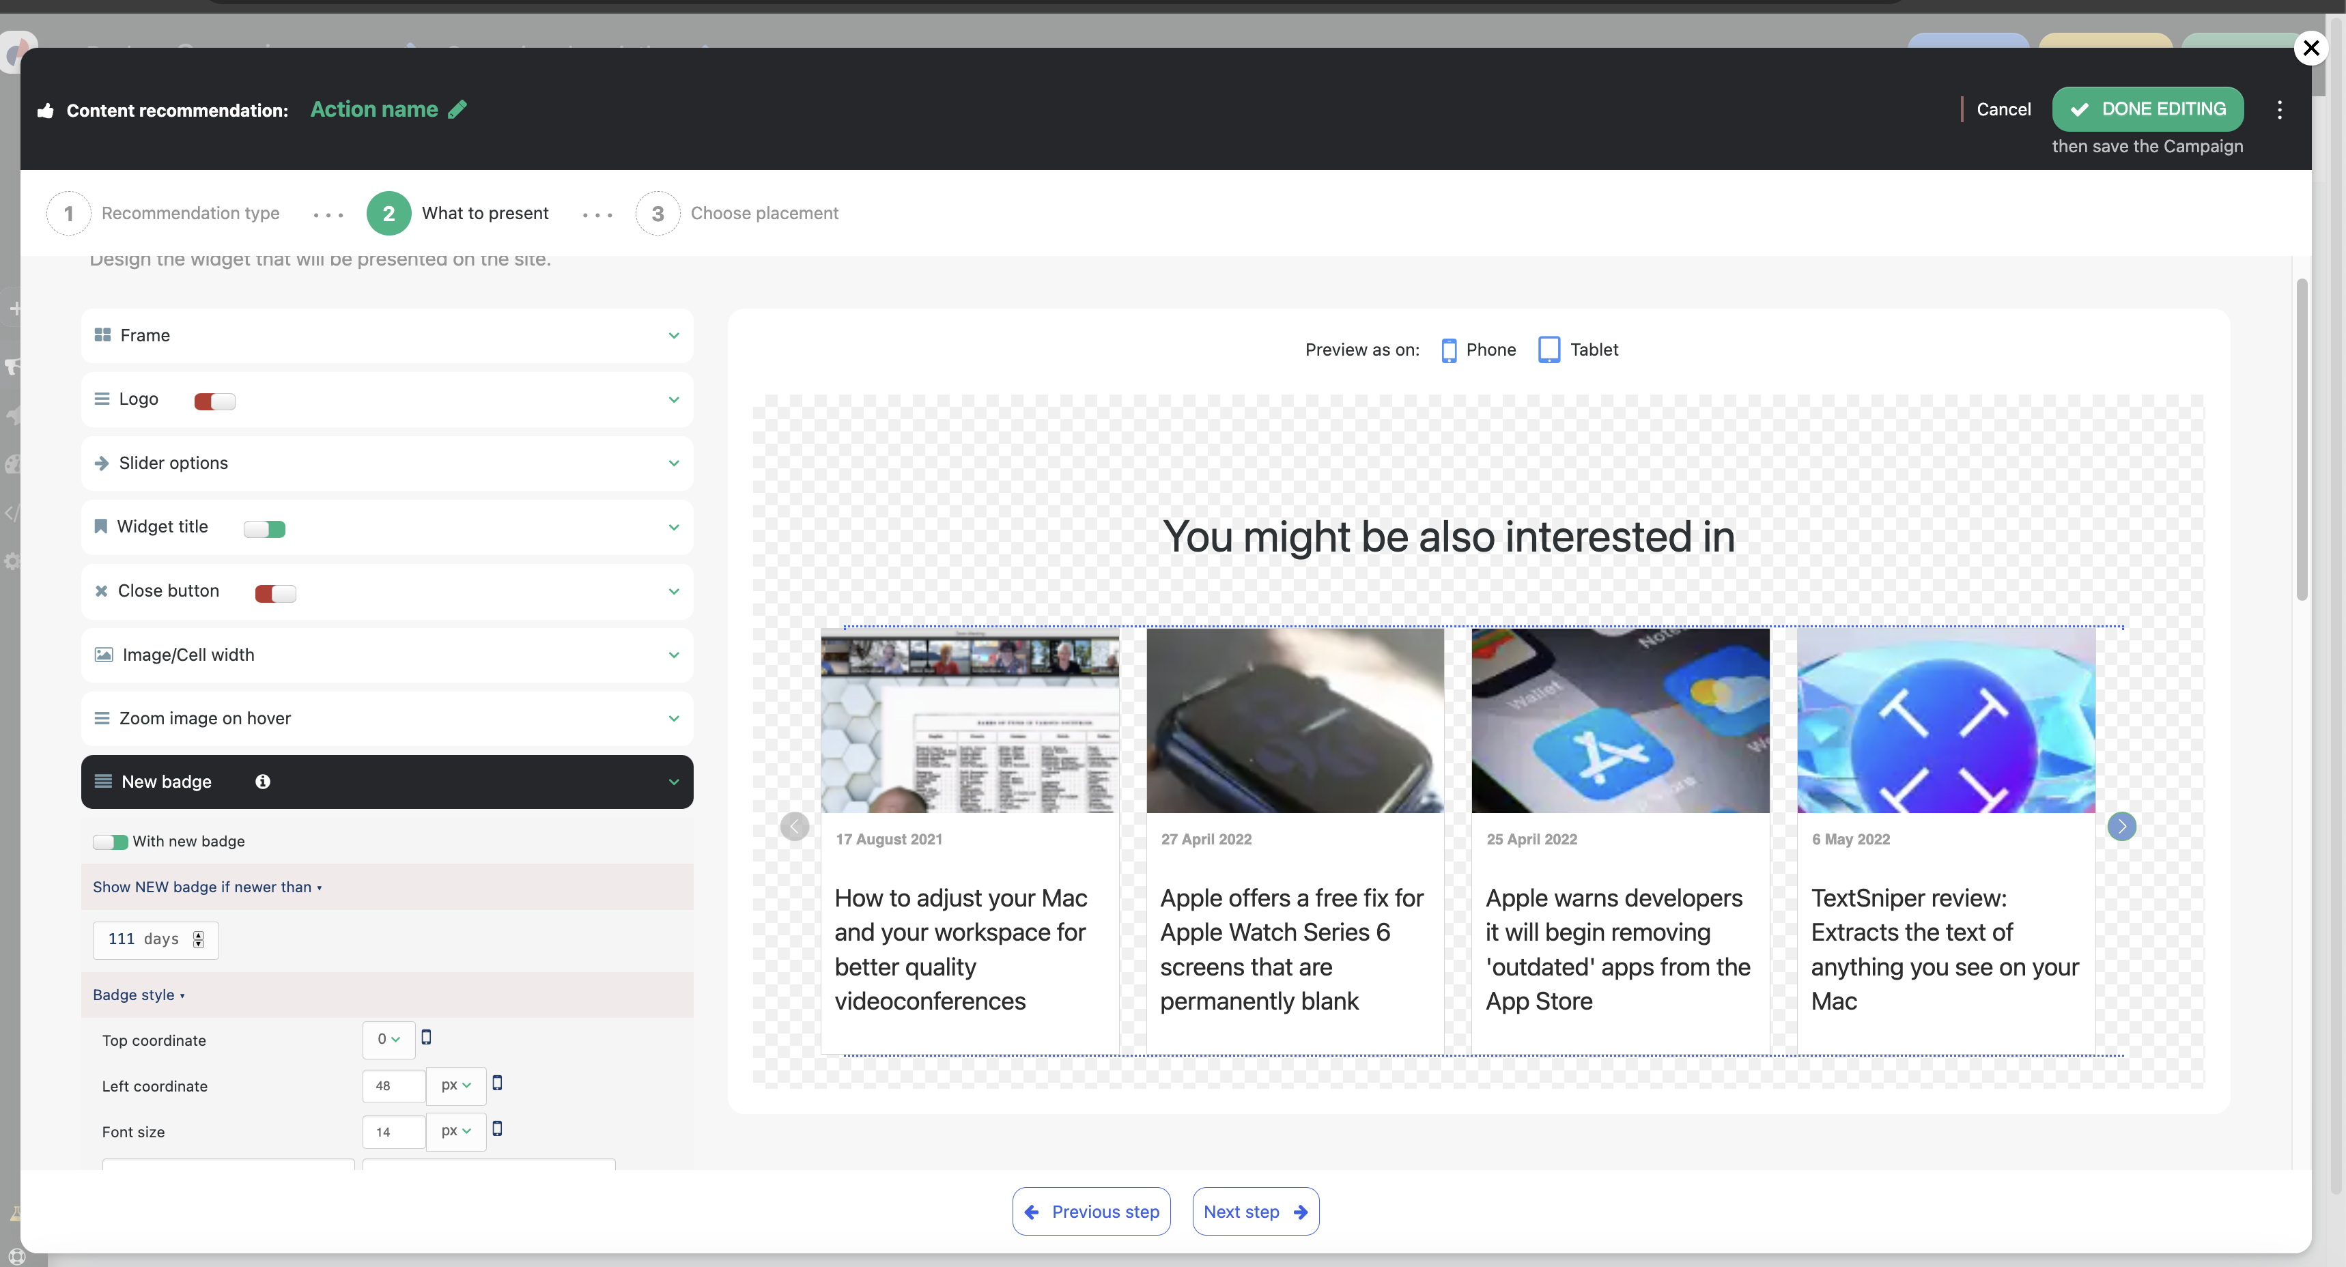The height and width of the screenshot is (1267, 2346).
Task: Expand the Widget title section chevron
Action: (x=674, y=528)
